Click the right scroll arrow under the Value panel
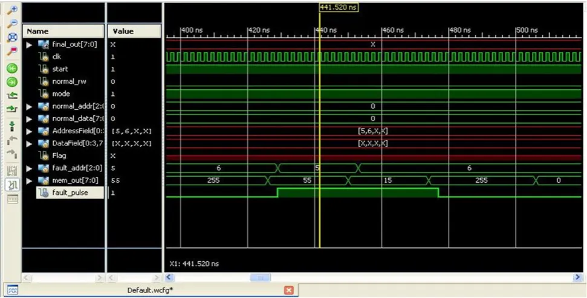The image size is (587, 298). tap(157, 277)
